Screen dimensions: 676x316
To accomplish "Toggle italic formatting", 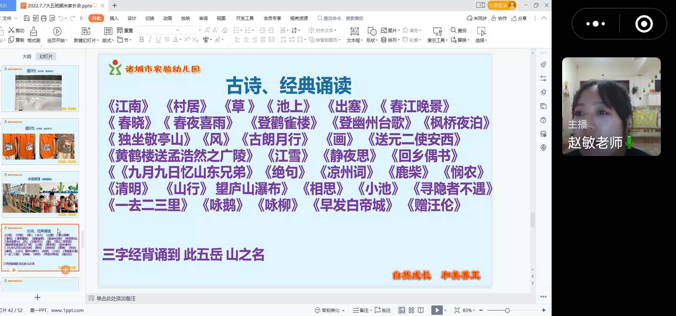I will (x=150, y=40).
